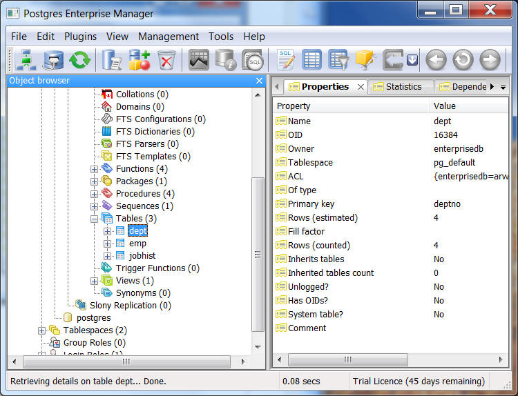Switch to the Statistics tab
Image resolution: width=518 pixels, height=396 pixels.
point(403,87)
